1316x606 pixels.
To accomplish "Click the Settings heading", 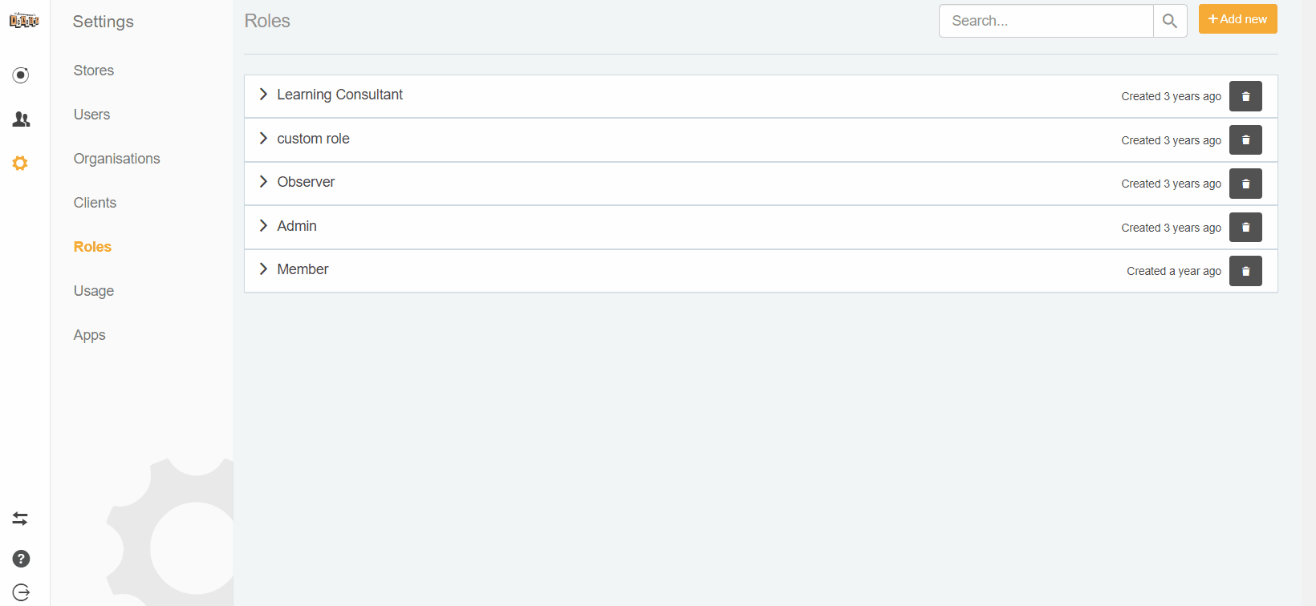I will (104, 22).
